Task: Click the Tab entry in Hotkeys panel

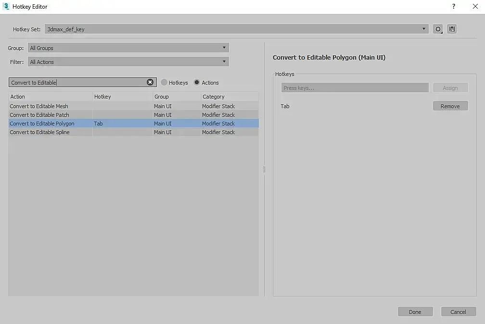Action: (x=285, y=106)
